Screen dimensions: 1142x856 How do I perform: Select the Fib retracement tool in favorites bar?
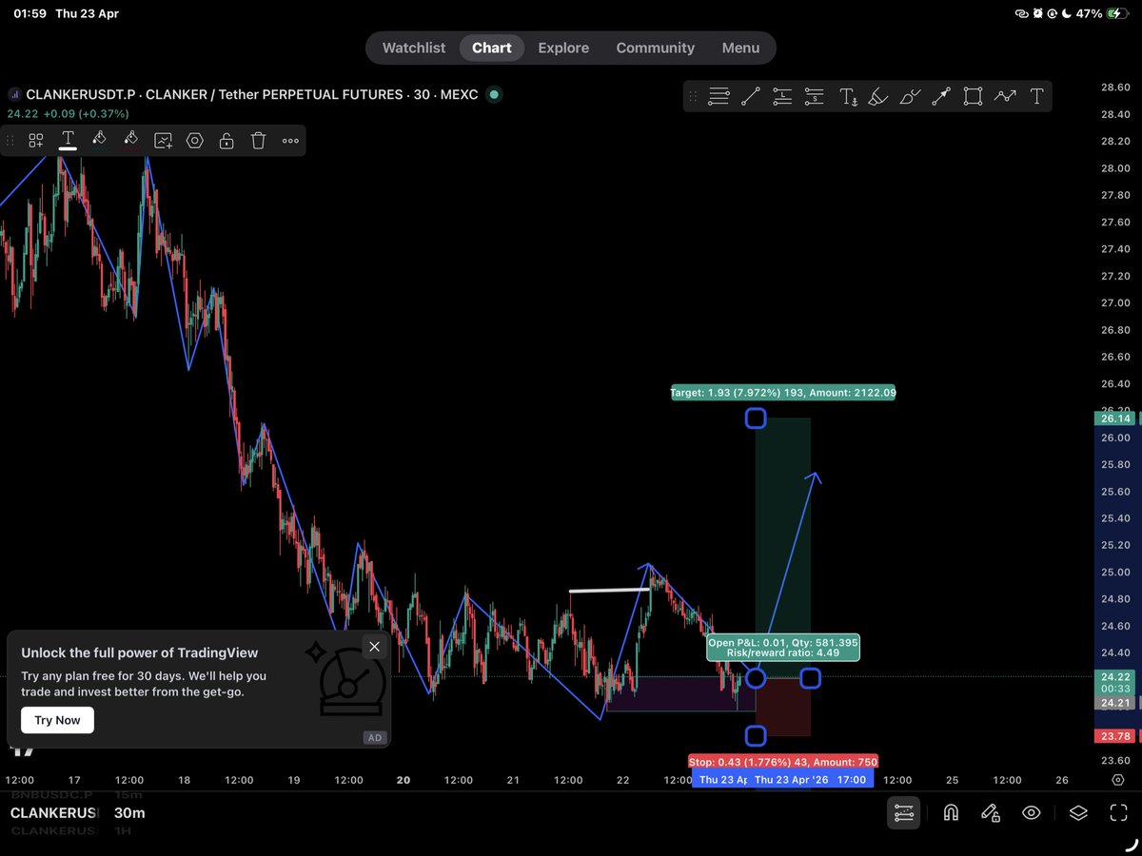click(719, 96)
